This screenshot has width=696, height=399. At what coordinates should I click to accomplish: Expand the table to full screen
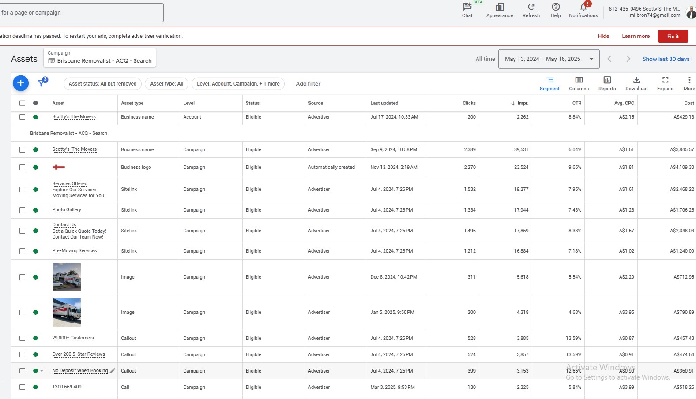665,83
